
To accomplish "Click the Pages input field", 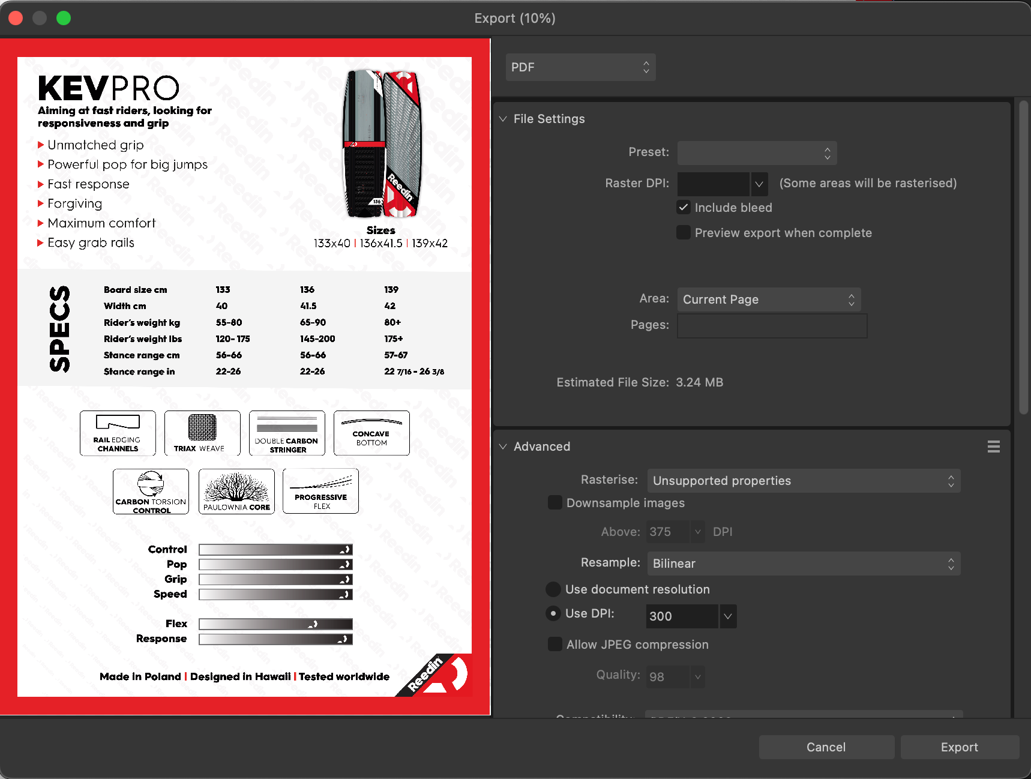I will click(x=772, y=325).
